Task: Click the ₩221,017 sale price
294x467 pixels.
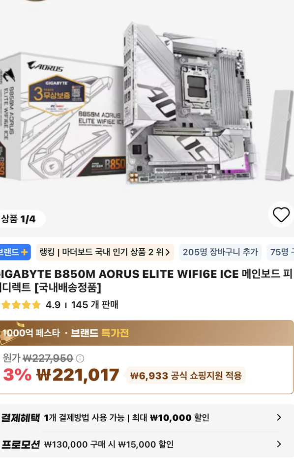Action: point(78,375)
